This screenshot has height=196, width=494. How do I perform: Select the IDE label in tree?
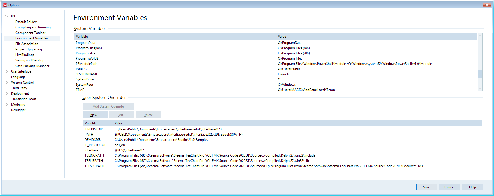(x=13, y=16)
